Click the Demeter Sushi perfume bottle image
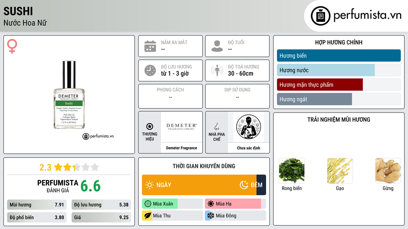Screen dimensions: 408x229 pos(69,95)
